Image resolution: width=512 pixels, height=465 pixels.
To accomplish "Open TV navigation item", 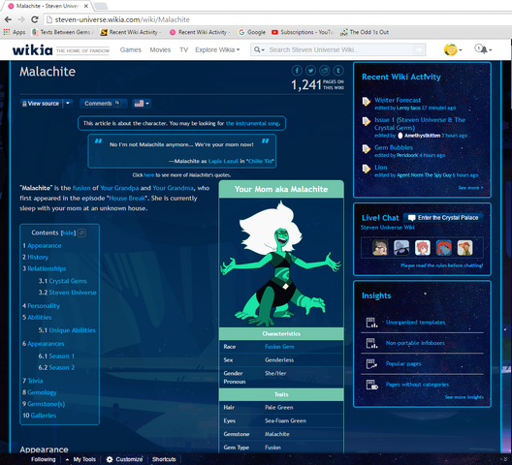I will point(184,49).
